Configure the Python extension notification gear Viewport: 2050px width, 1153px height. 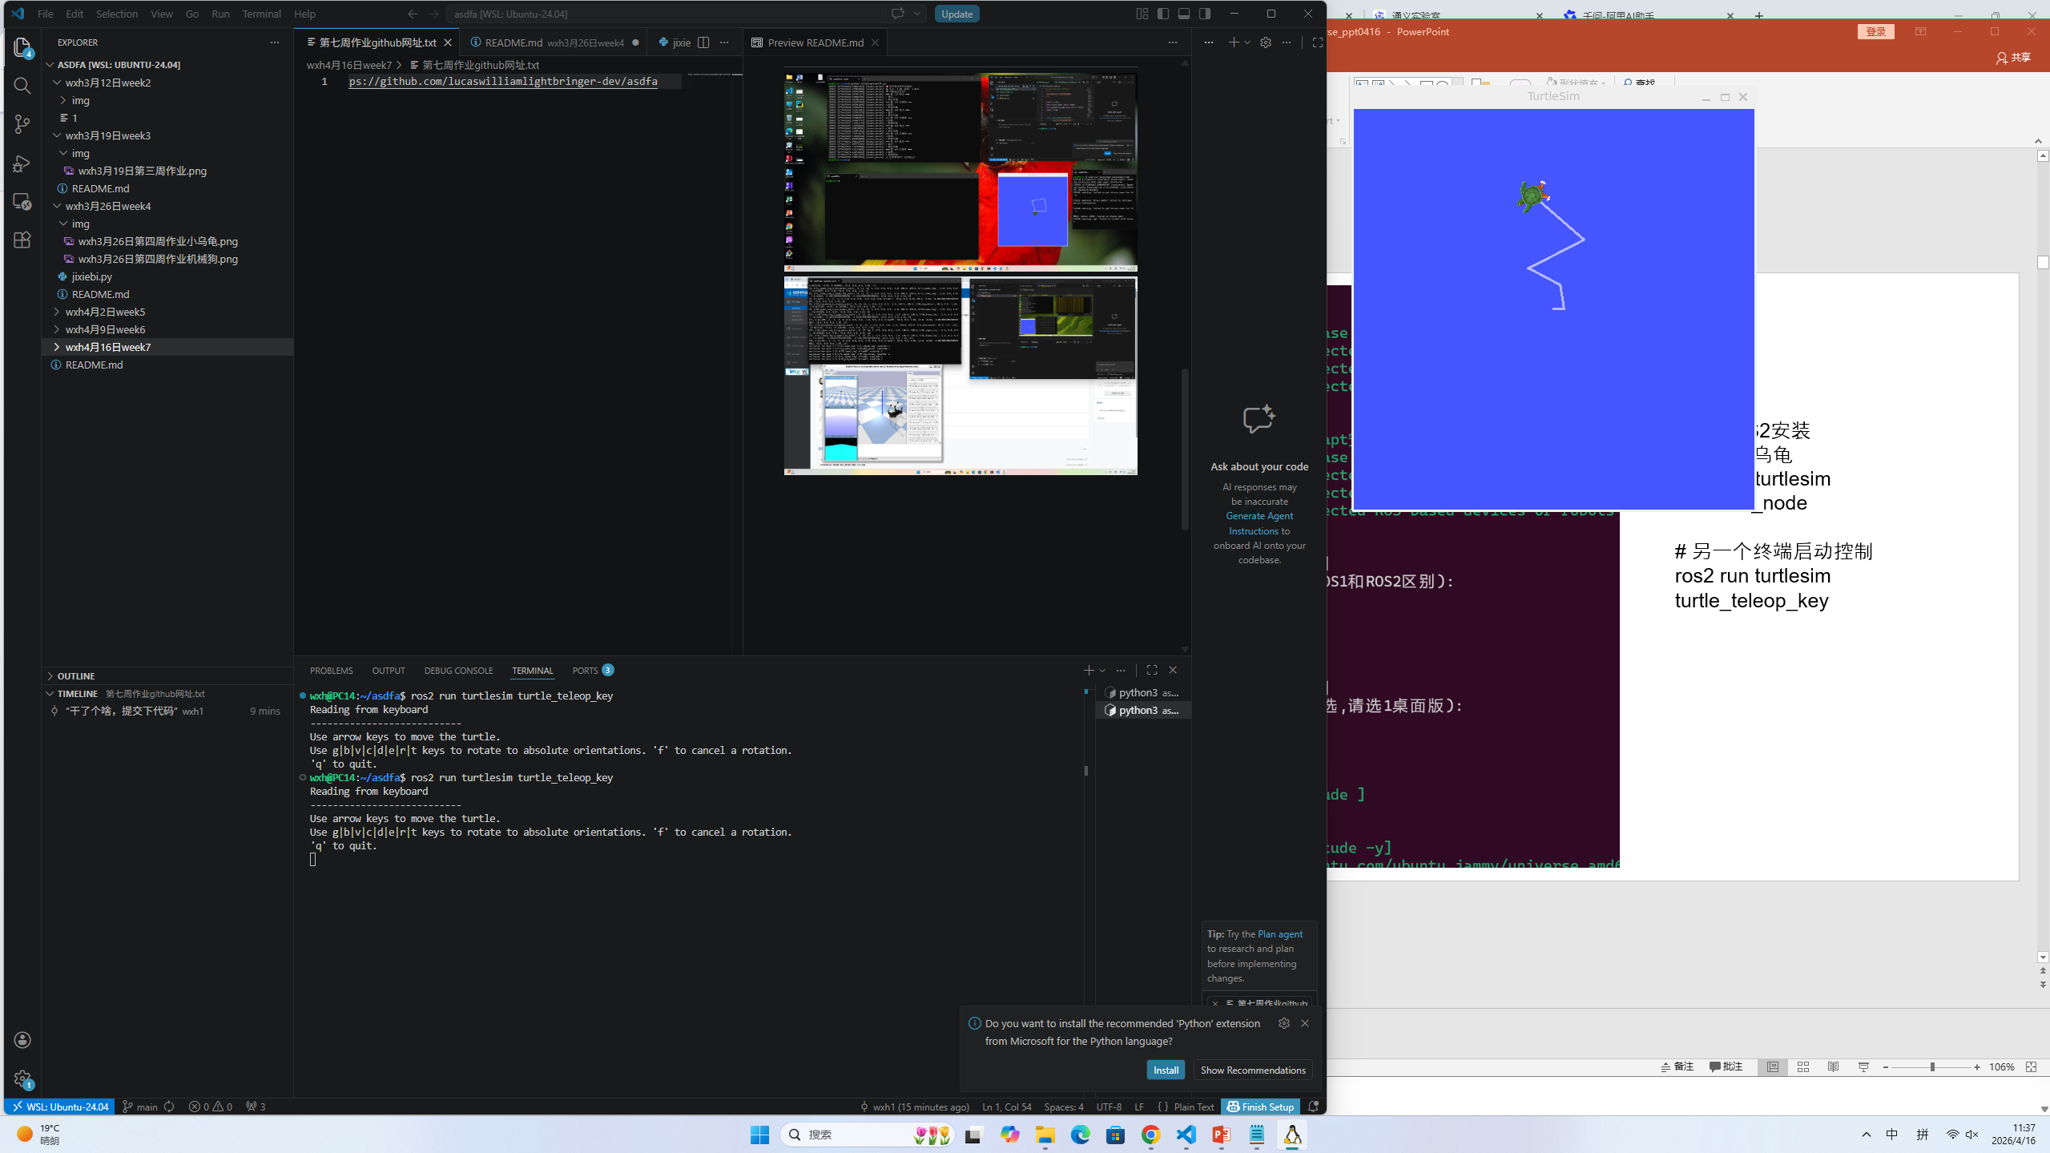pyautogui.click(x=1284, y=1023)
